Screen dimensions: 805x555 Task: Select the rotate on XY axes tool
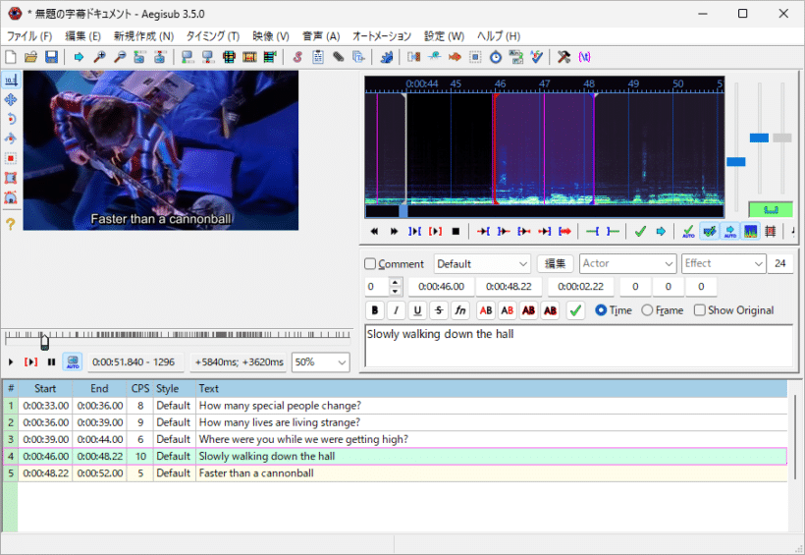(11, 139)
